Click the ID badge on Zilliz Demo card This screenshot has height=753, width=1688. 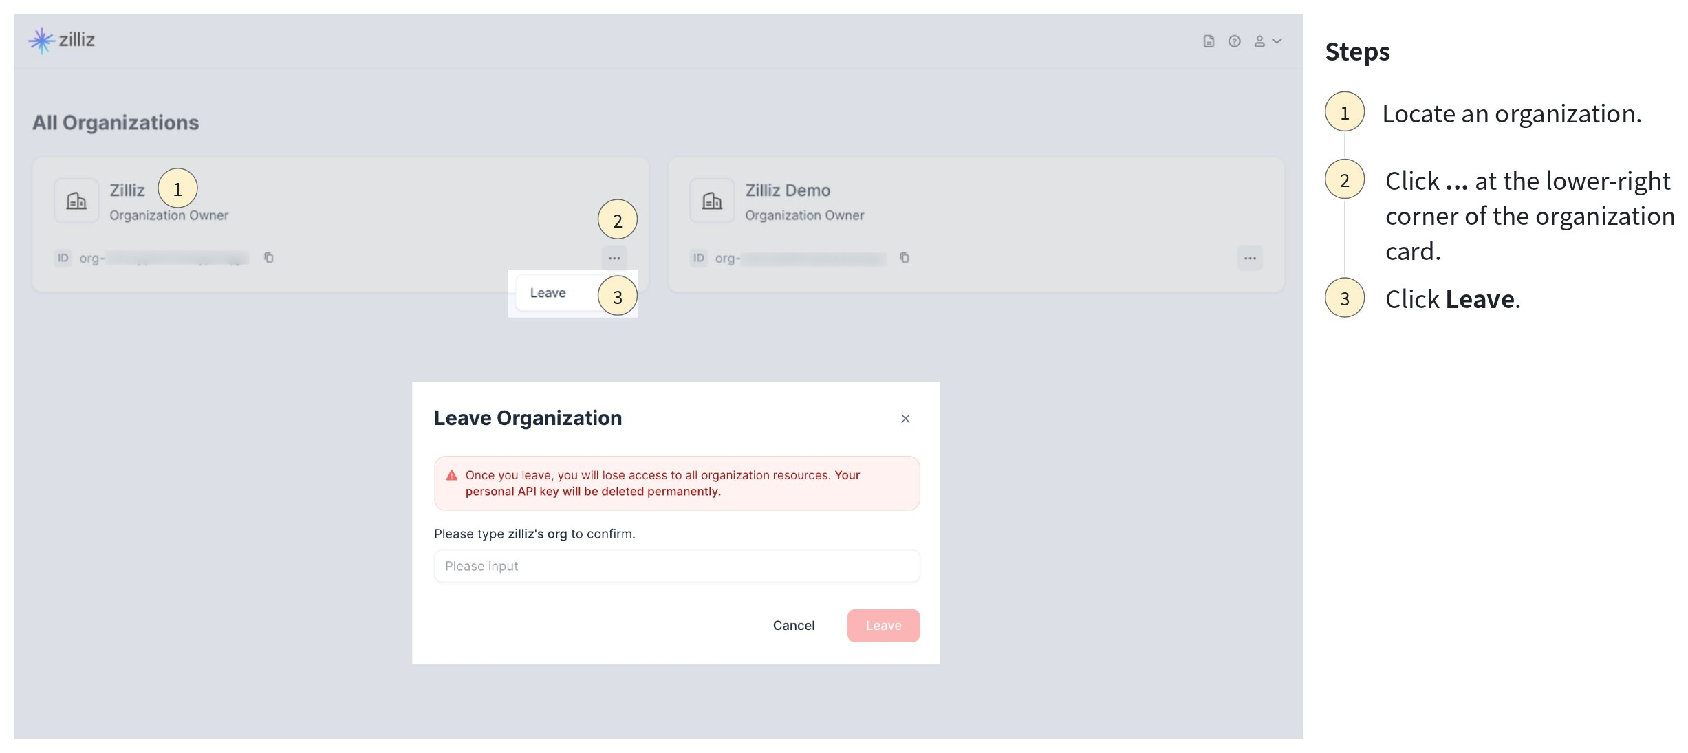[699, 258]
